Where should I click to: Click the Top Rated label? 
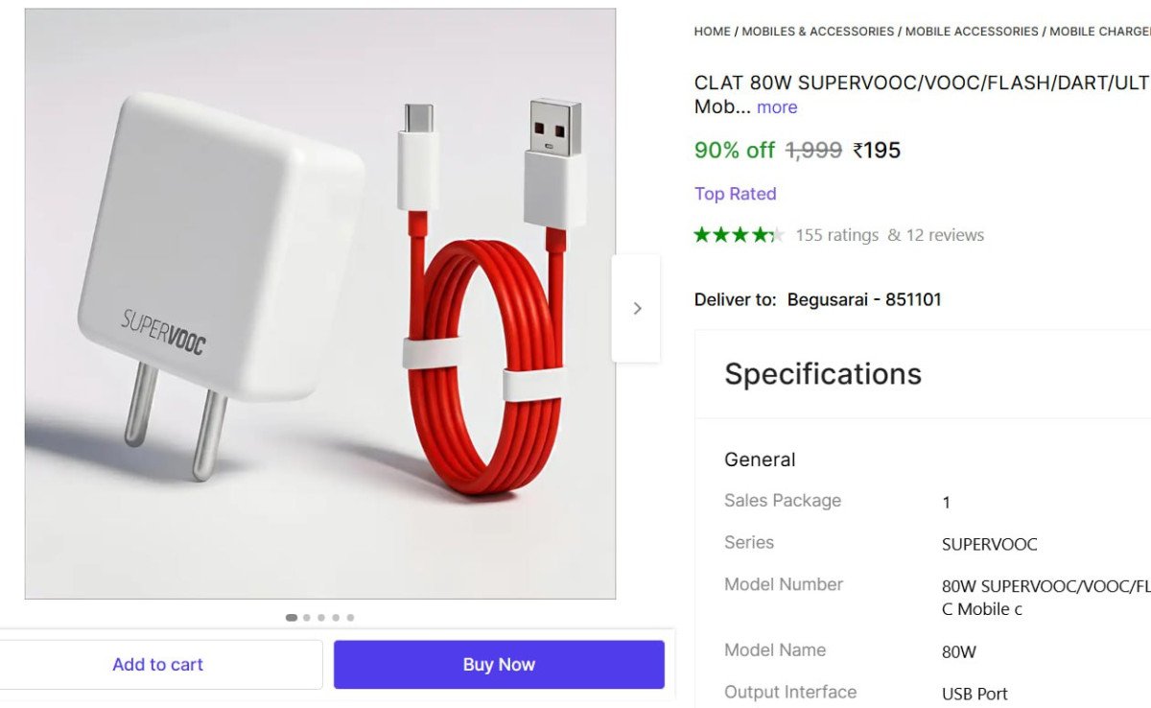click(x=735, y=194)
